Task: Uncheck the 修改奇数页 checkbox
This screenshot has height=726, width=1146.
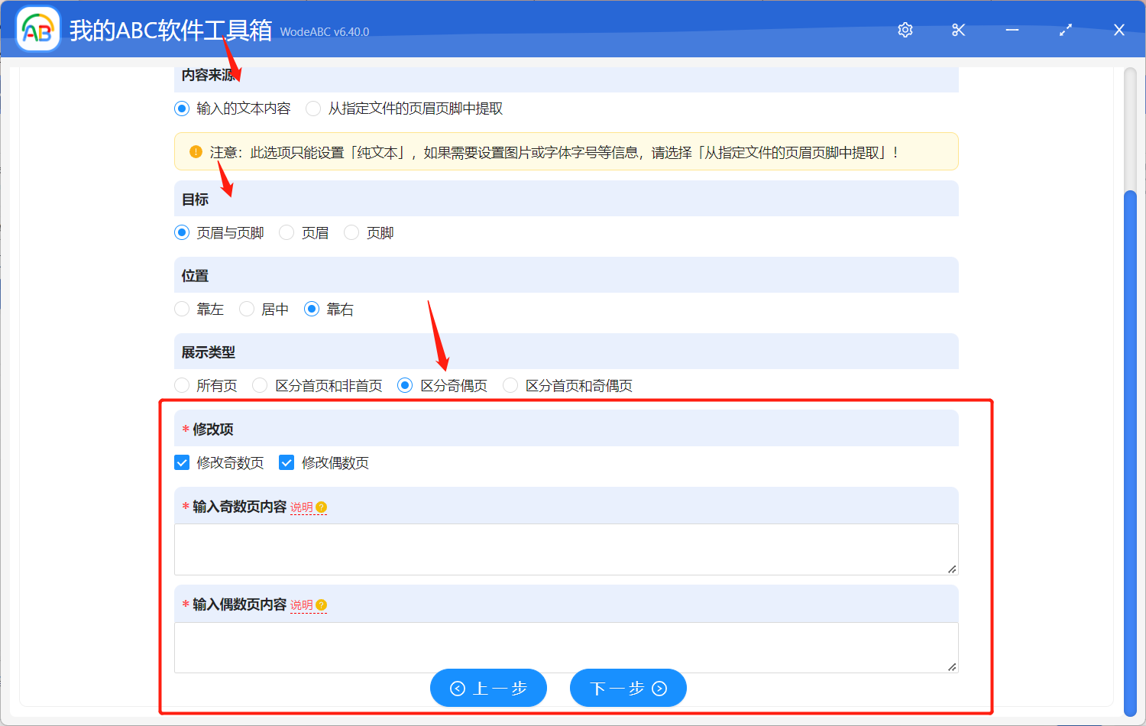Action: coord(181,462)
